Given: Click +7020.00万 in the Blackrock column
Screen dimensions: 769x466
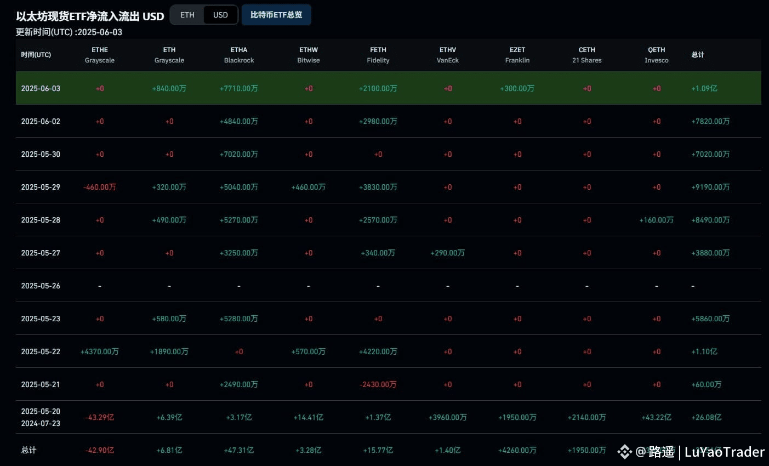Looking at the screenshot, I should click(239, 154).
